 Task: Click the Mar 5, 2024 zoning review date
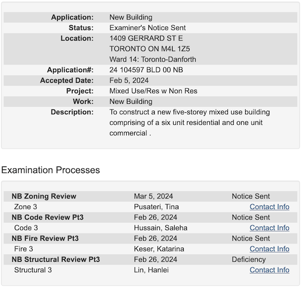point(153,196)
